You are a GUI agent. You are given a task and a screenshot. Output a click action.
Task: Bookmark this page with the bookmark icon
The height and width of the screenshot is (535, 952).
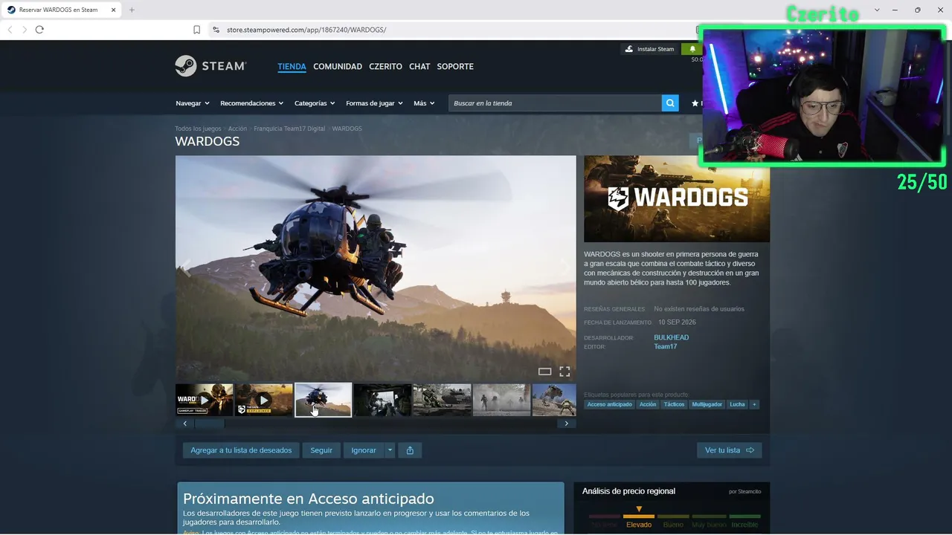pos(196,30)
